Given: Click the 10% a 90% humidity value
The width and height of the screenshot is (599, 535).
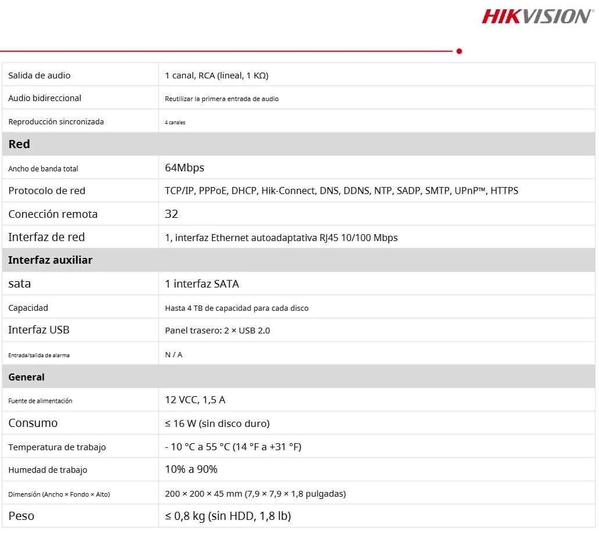Looking at the screenshot, I should tap(191, 469).
